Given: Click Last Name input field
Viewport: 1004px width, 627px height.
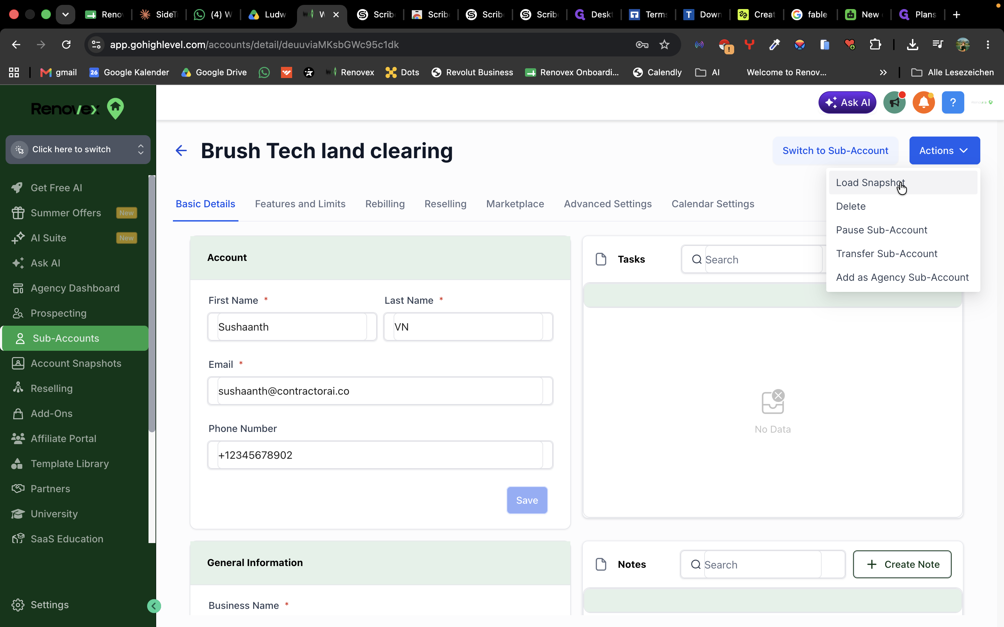Looking at the screenshot, I should tap(468, 327).
